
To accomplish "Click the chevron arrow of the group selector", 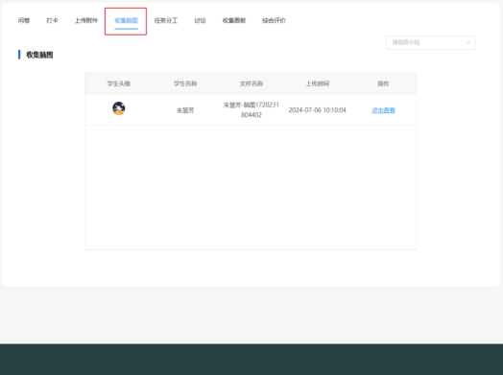I will (x=467, y=42).
